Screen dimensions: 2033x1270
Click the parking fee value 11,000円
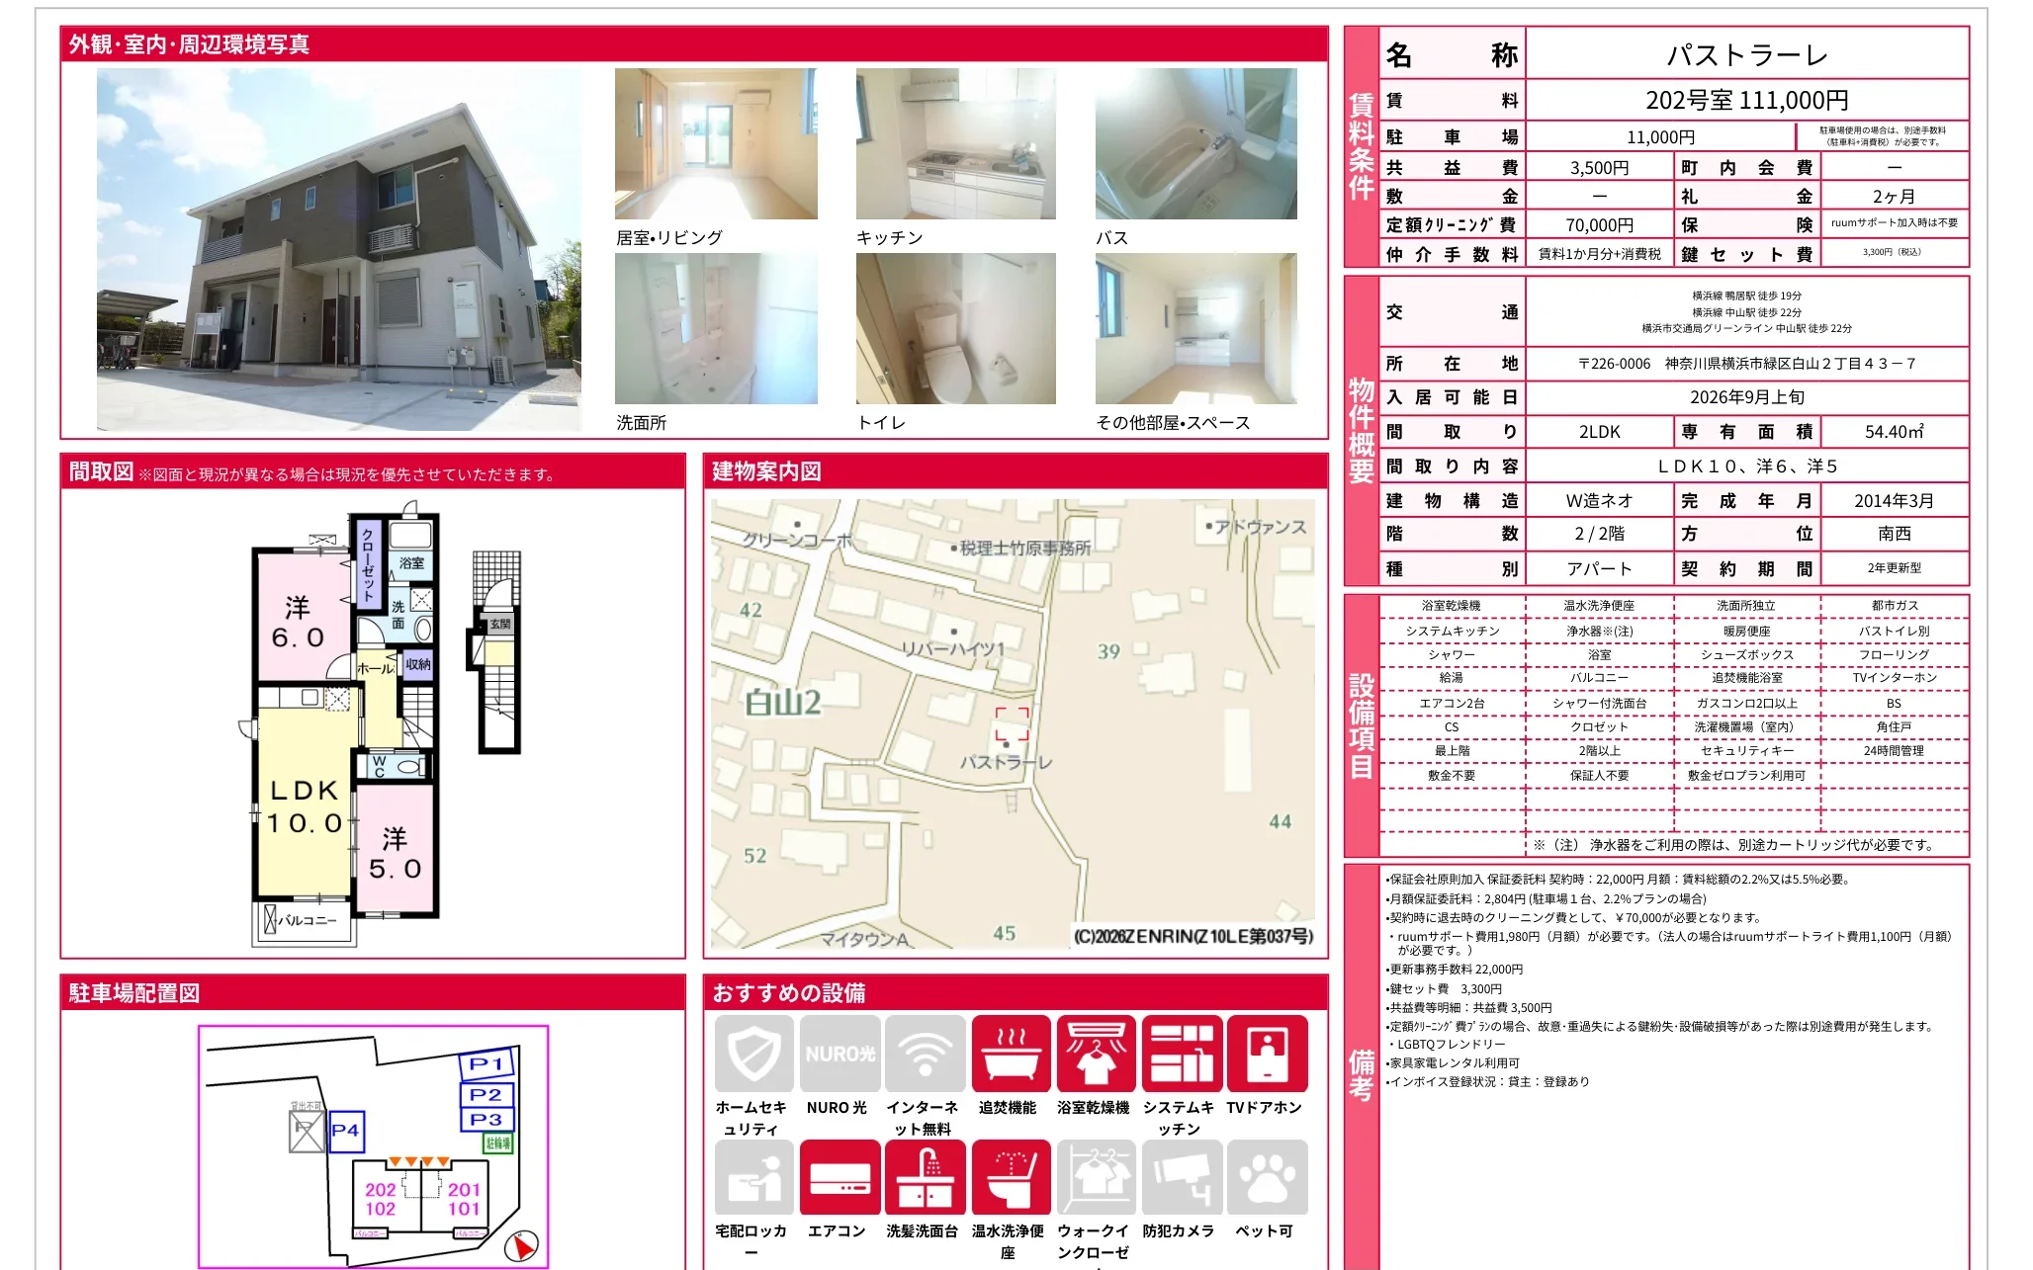(1660, 137)
